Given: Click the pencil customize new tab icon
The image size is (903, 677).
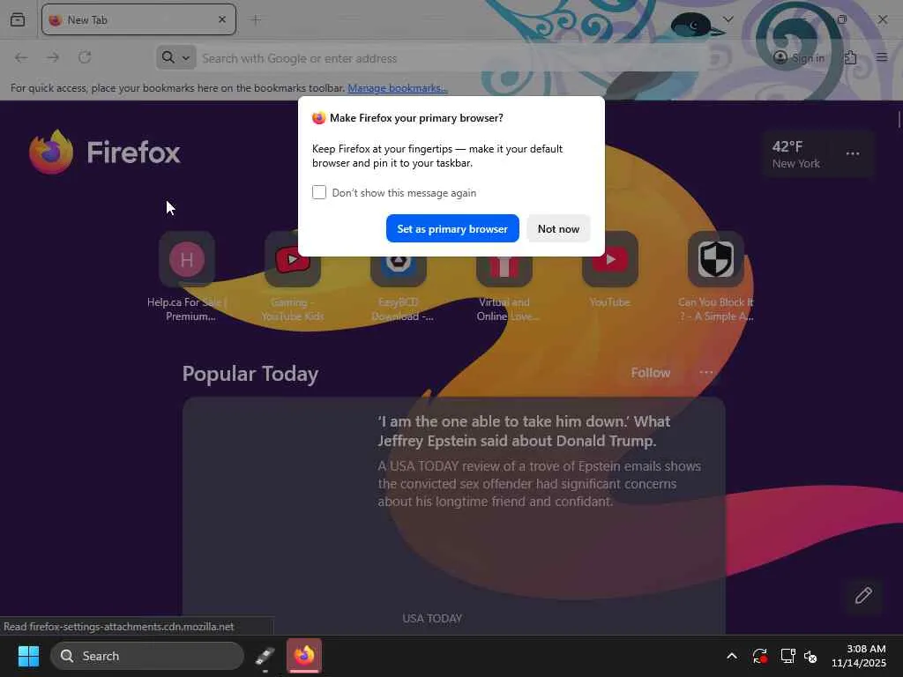Looking at the screenshot, I should point(863,595).
